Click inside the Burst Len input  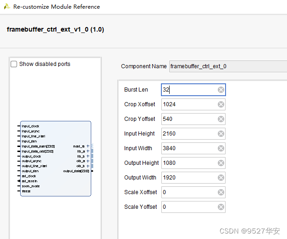point(189,90)
